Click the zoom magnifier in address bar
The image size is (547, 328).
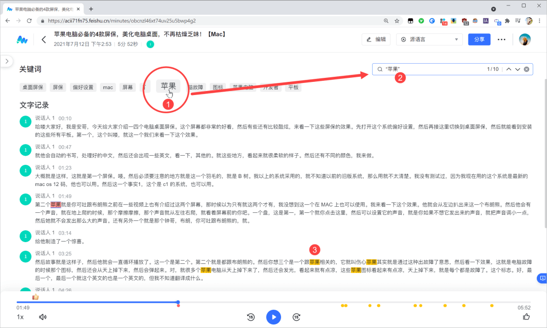click(x=386, y=21)
